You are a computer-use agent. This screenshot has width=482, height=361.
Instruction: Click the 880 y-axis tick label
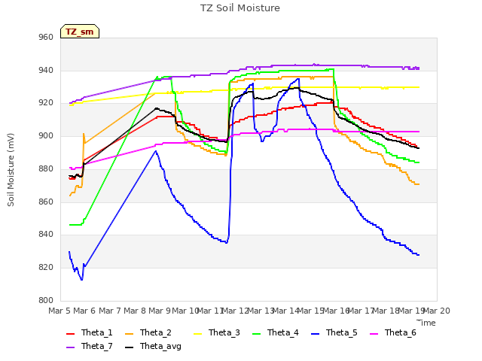point(46,168)
